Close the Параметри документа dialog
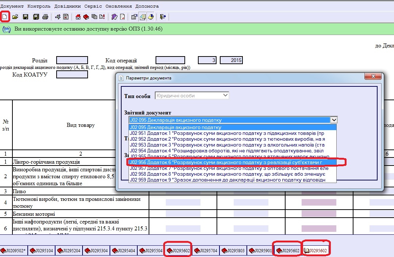 click(x=374, y=77)
